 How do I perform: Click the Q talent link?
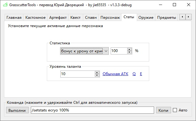pyautogui.click(x=134, y=74)
